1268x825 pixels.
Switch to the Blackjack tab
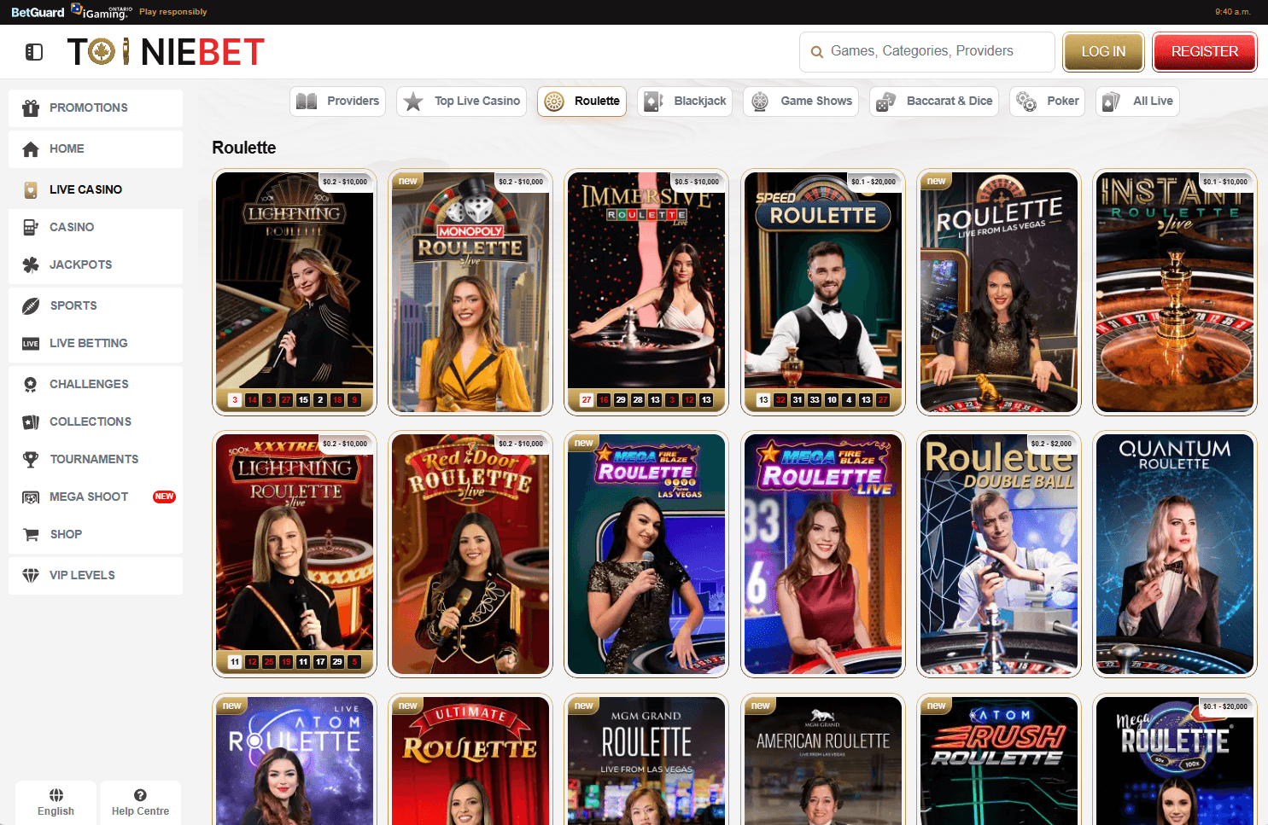(x=685, y=101)
